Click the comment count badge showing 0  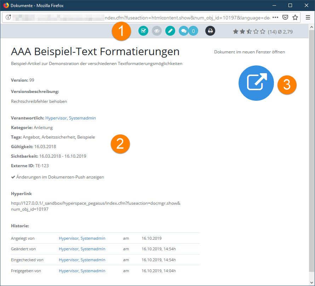coord(193,31)
